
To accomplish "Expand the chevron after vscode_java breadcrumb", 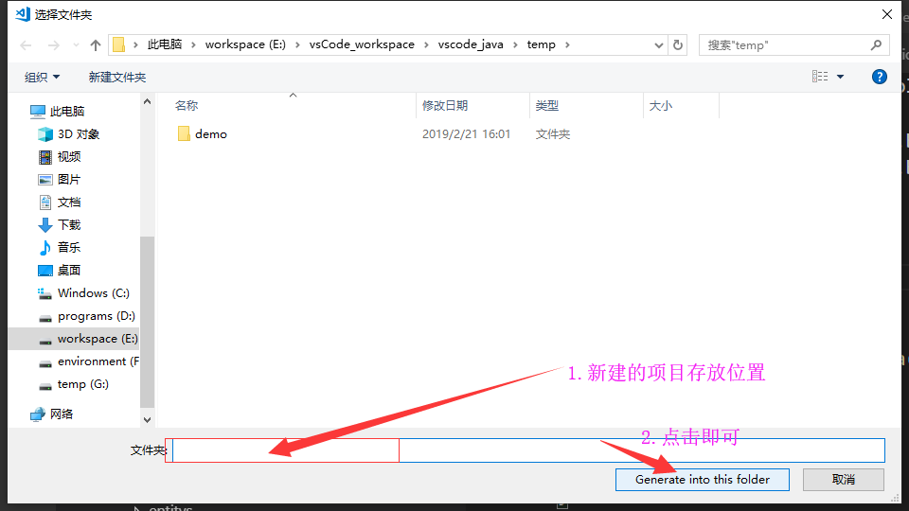I will click(x=515, y=44).
